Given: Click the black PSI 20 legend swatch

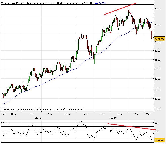Looking at the screenshot, I should coord(14,3).
